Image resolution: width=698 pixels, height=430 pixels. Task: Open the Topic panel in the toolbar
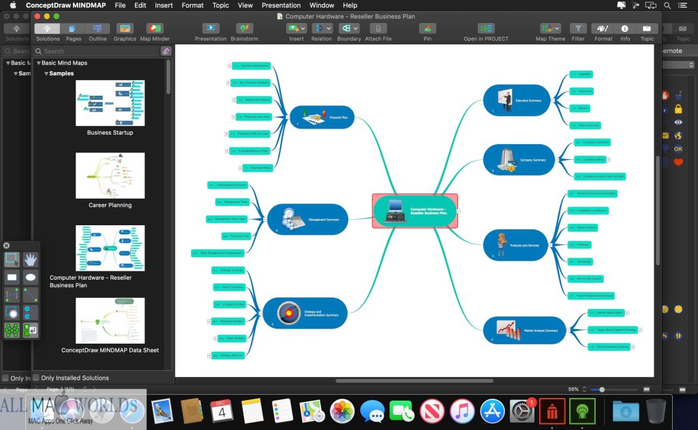tap(647, 29)
